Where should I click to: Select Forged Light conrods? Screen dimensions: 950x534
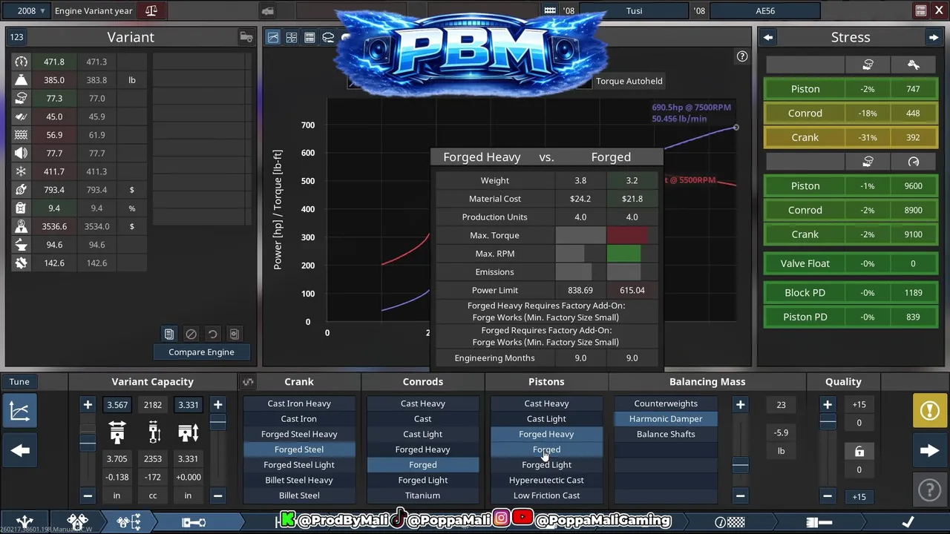(x=422, y=480)
